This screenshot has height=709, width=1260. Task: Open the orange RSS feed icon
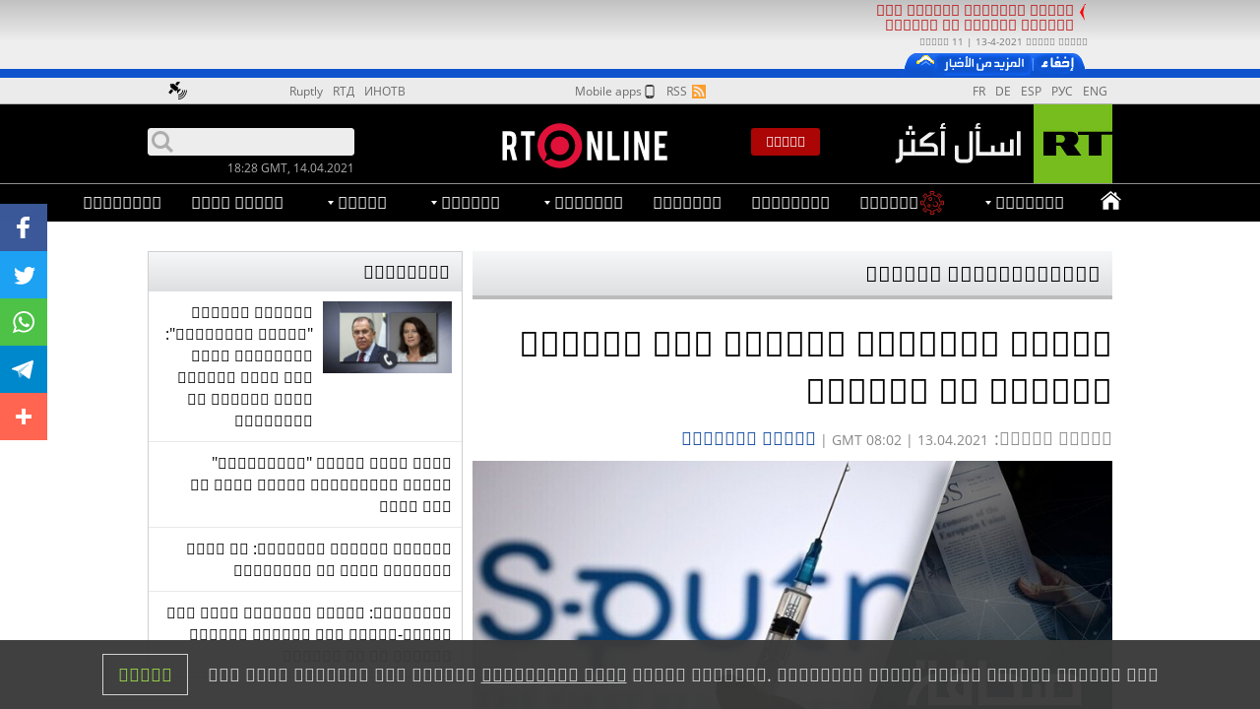(x=699, y=92)
